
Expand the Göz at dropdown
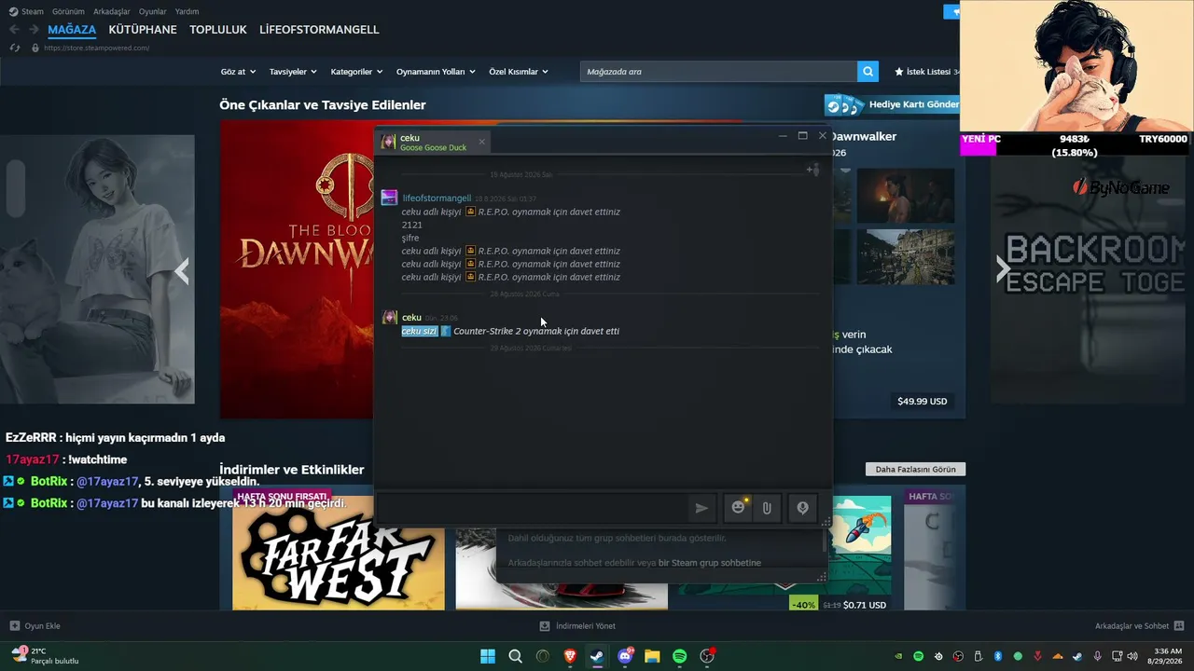[x=237, y=72]
